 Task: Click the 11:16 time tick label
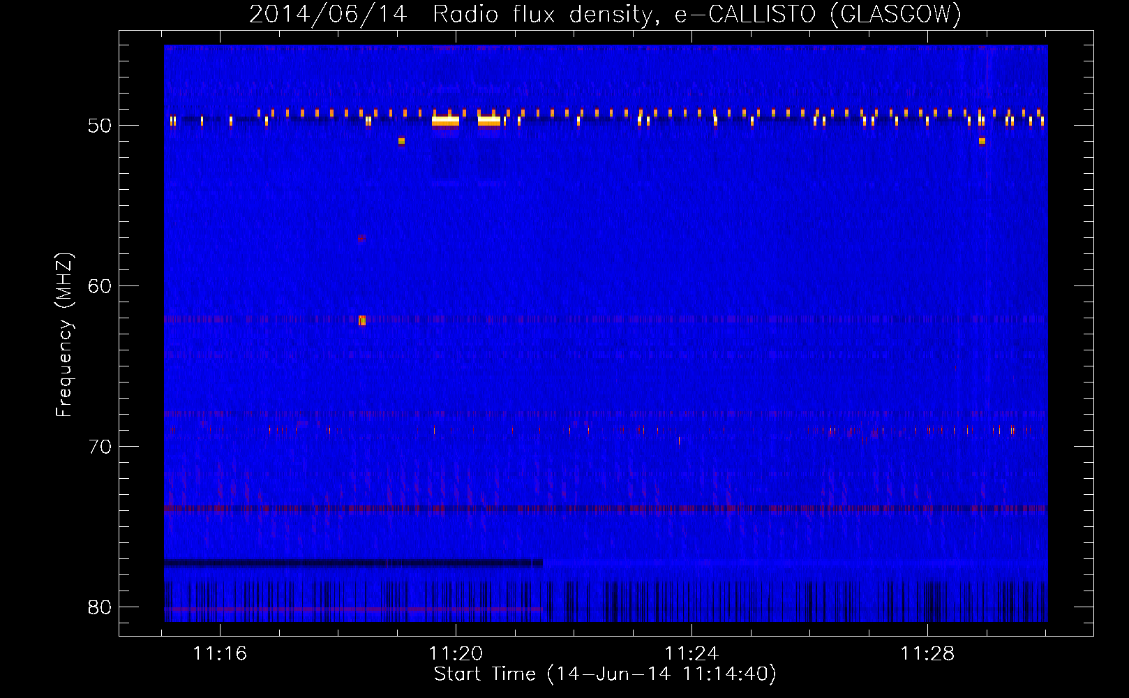click(x=220, y=654)
